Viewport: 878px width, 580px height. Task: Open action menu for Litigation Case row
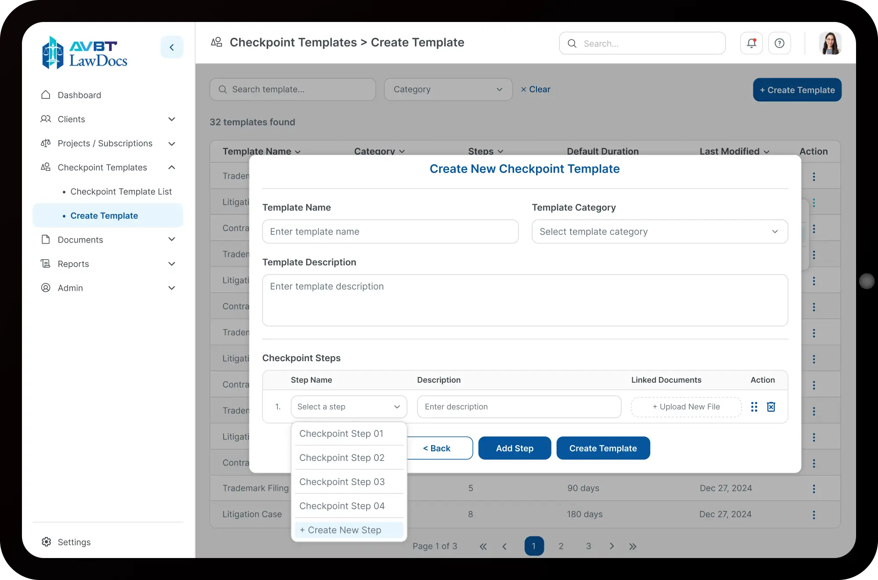point(814,515)
